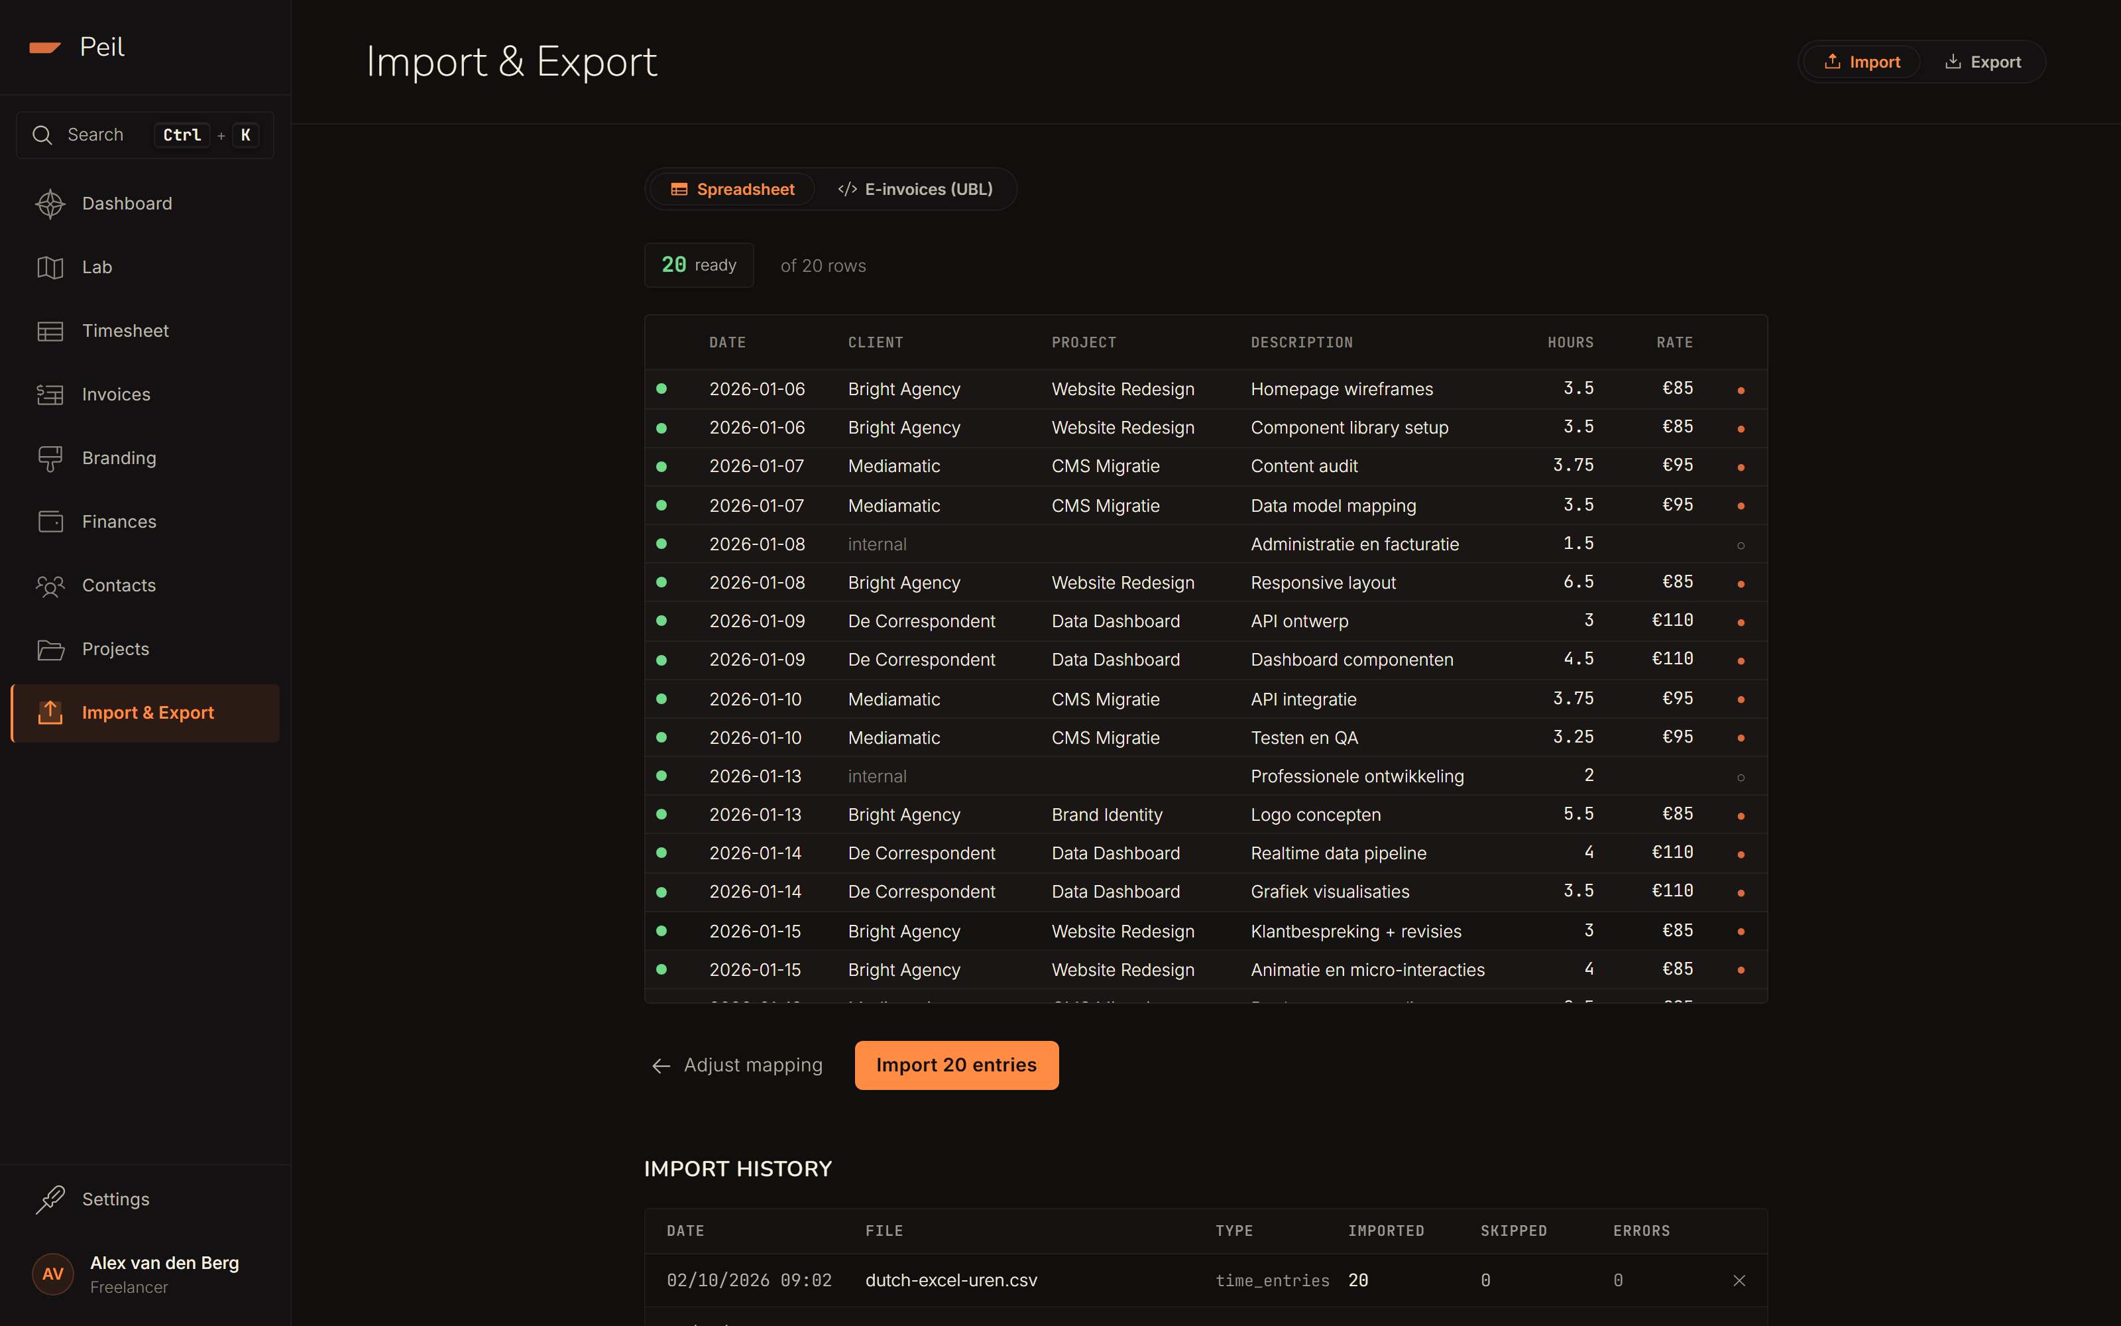The height and width of the screenshot is (1326, 2121).
Task: Click 'Brand Identity' project cell
Action: coord(1107,815)
